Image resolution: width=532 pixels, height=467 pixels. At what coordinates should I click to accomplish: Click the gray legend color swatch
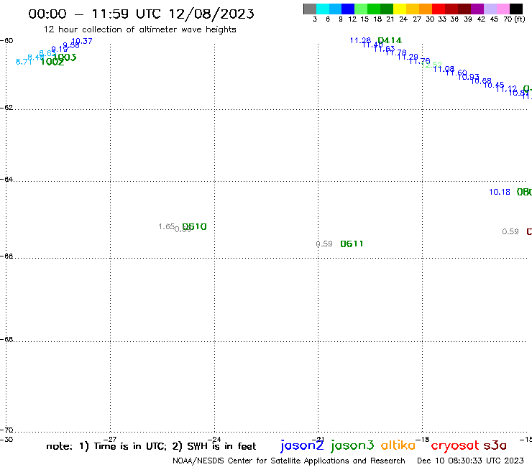click(310, 9)
